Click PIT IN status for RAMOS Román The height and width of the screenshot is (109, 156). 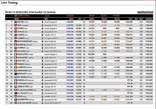pyautogui.click(x=130, y=64)
